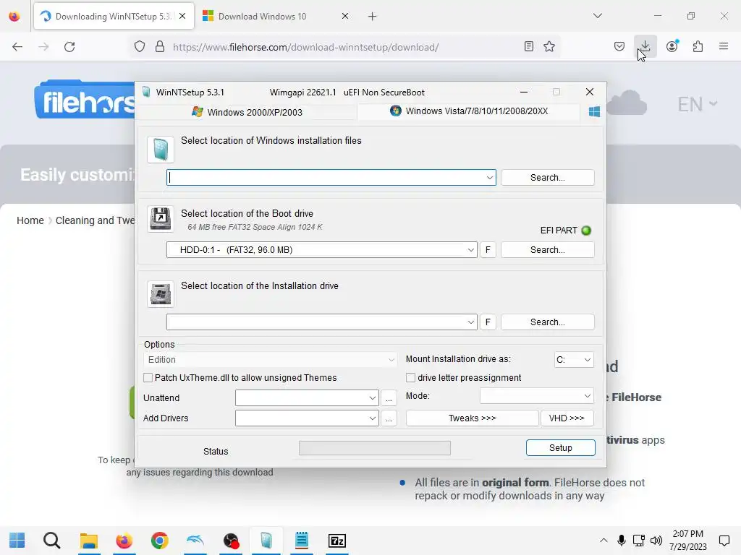Browse Unattend file with ... button
This screenshot has width=741, height=555.
[389, 398]
